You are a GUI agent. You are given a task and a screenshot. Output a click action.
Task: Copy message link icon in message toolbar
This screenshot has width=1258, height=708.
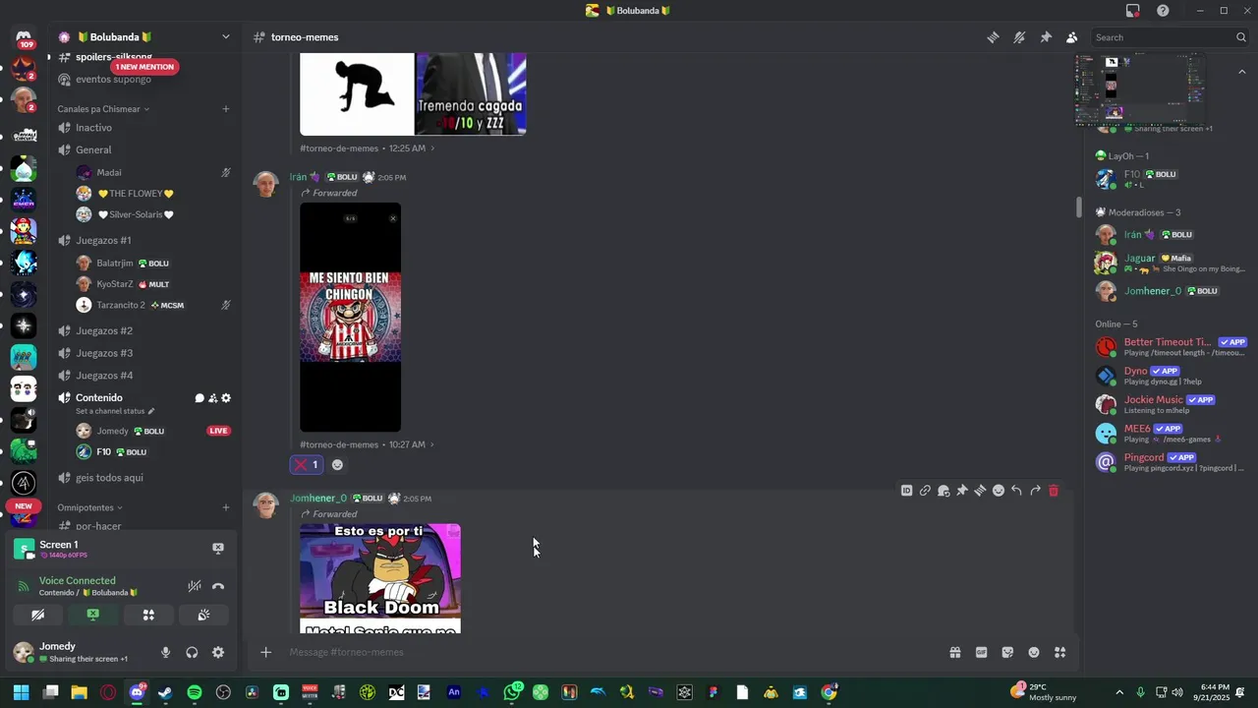tap(925, 491)
